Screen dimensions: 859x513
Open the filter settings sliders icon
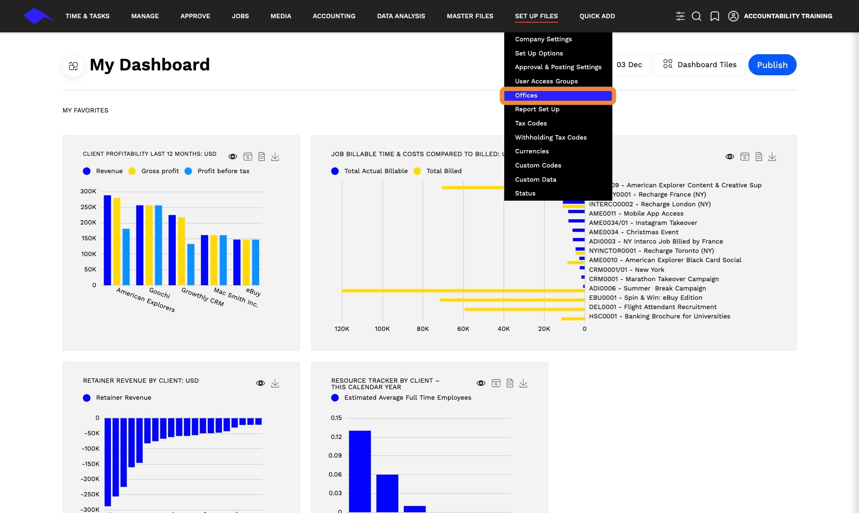[680, 16]
